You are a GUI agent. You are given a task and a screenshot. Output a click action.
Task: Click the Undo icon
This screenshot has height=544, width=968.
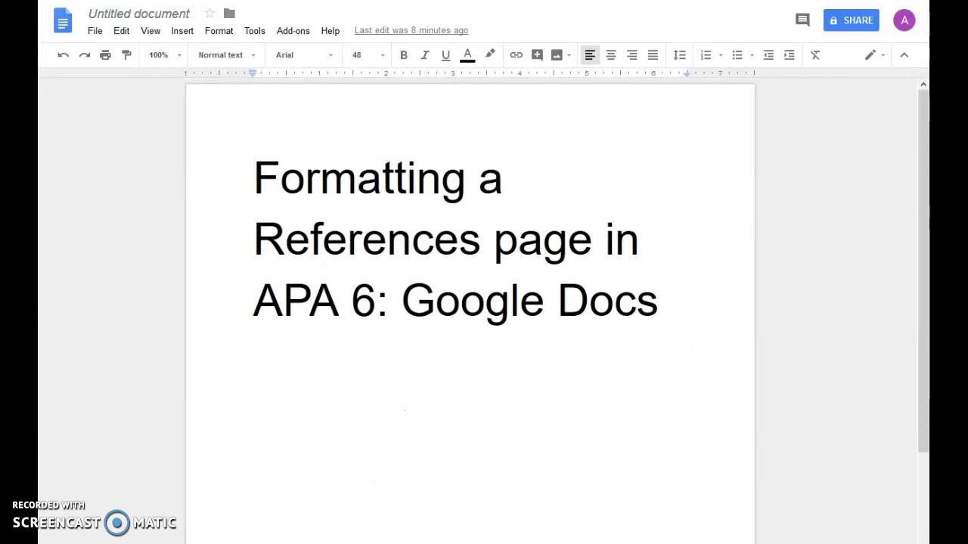pos(64,55)
